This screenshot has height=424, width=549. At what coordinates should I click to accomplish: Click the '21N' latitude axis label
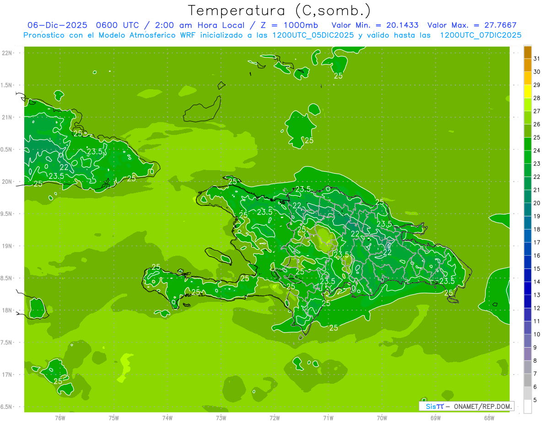coord(7,117)
